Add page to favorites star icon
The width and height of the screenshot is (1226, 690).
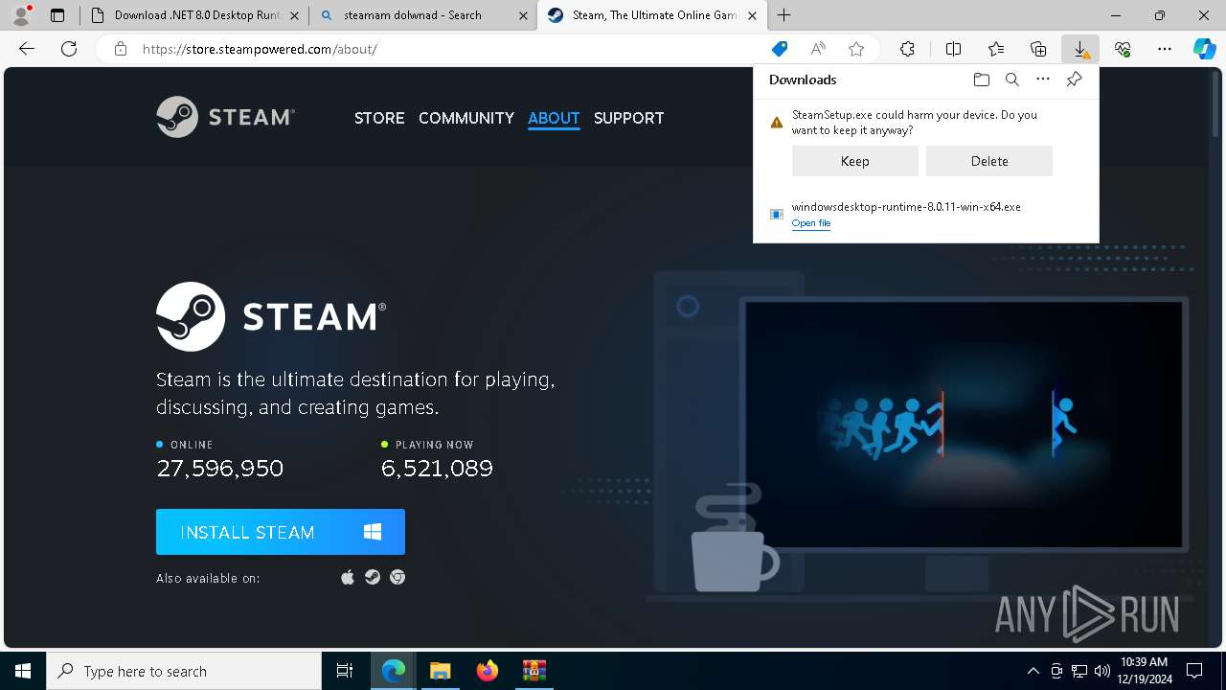click(856, 49)
